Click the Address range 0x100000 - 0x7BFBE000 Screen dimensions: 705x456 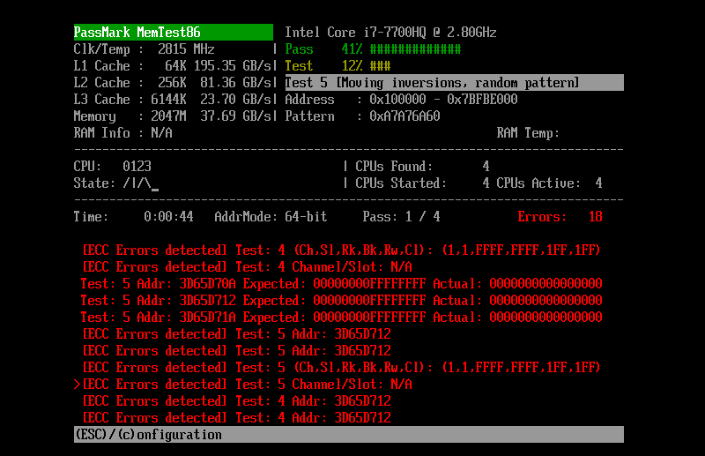[x=443, y=100]
